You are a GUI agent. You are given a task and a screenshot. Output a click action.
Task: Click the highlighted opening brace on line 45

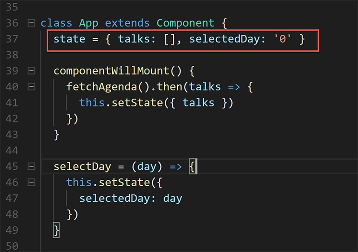point(192,167)
